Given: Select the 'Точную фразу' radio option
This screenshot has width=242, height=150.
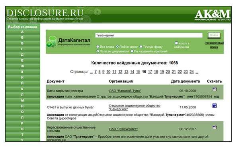Looking at the screenshot, I should tap(141, 47).
